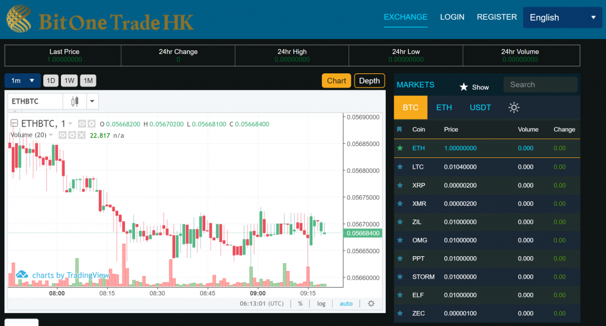The image size is (606, 326).
Task: Switch to the USDT market tab
Action: coord(481,108)
